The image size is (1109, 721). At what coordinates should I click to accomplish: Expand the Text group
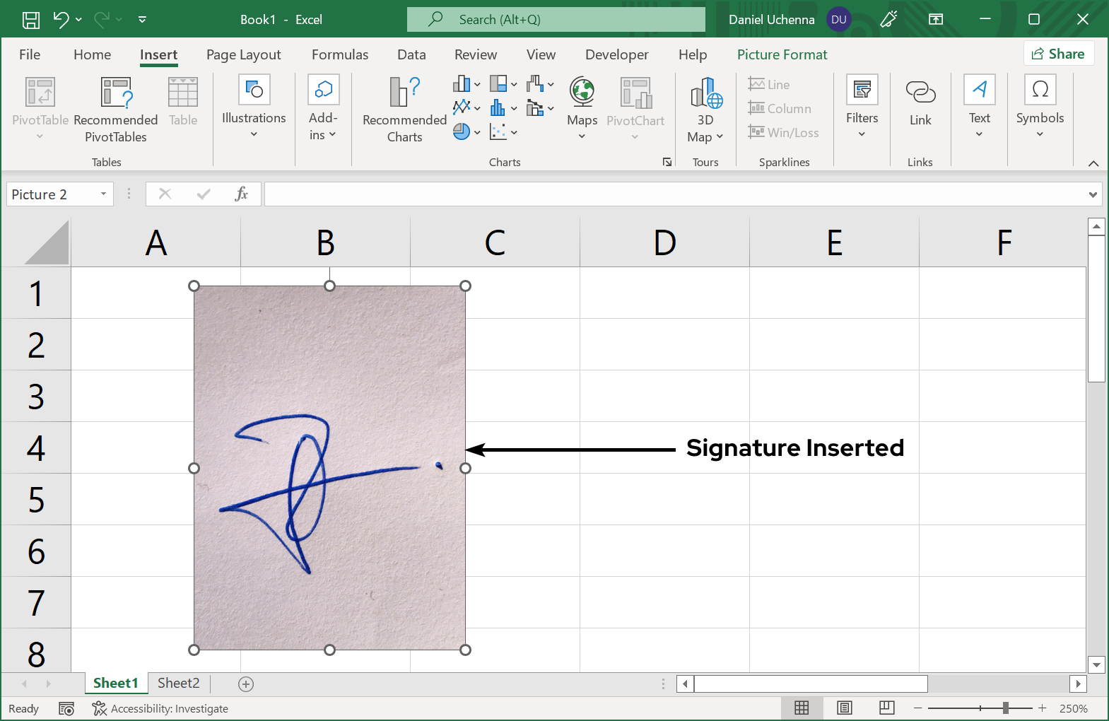(979, 107)
